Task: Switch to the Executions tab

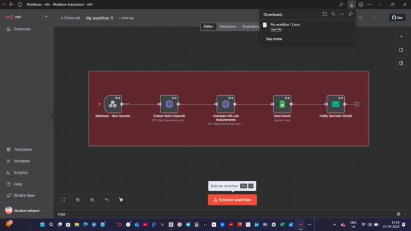Action: 228,26
